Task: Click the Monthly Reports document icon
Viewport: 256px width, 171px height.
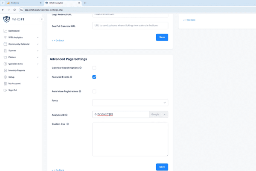Action: click(5, 71)
